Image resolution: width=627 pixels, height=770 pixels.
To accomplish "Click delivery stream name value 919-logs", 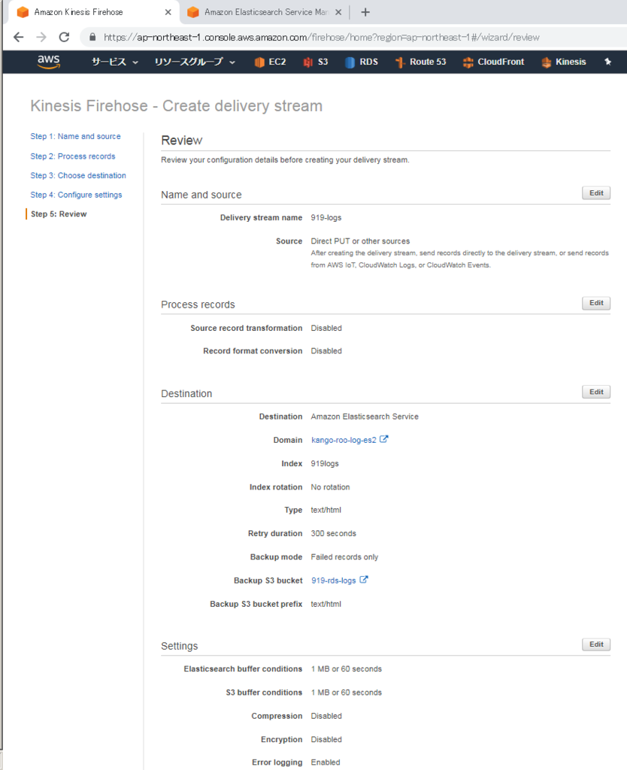I will tap(326, 217).
